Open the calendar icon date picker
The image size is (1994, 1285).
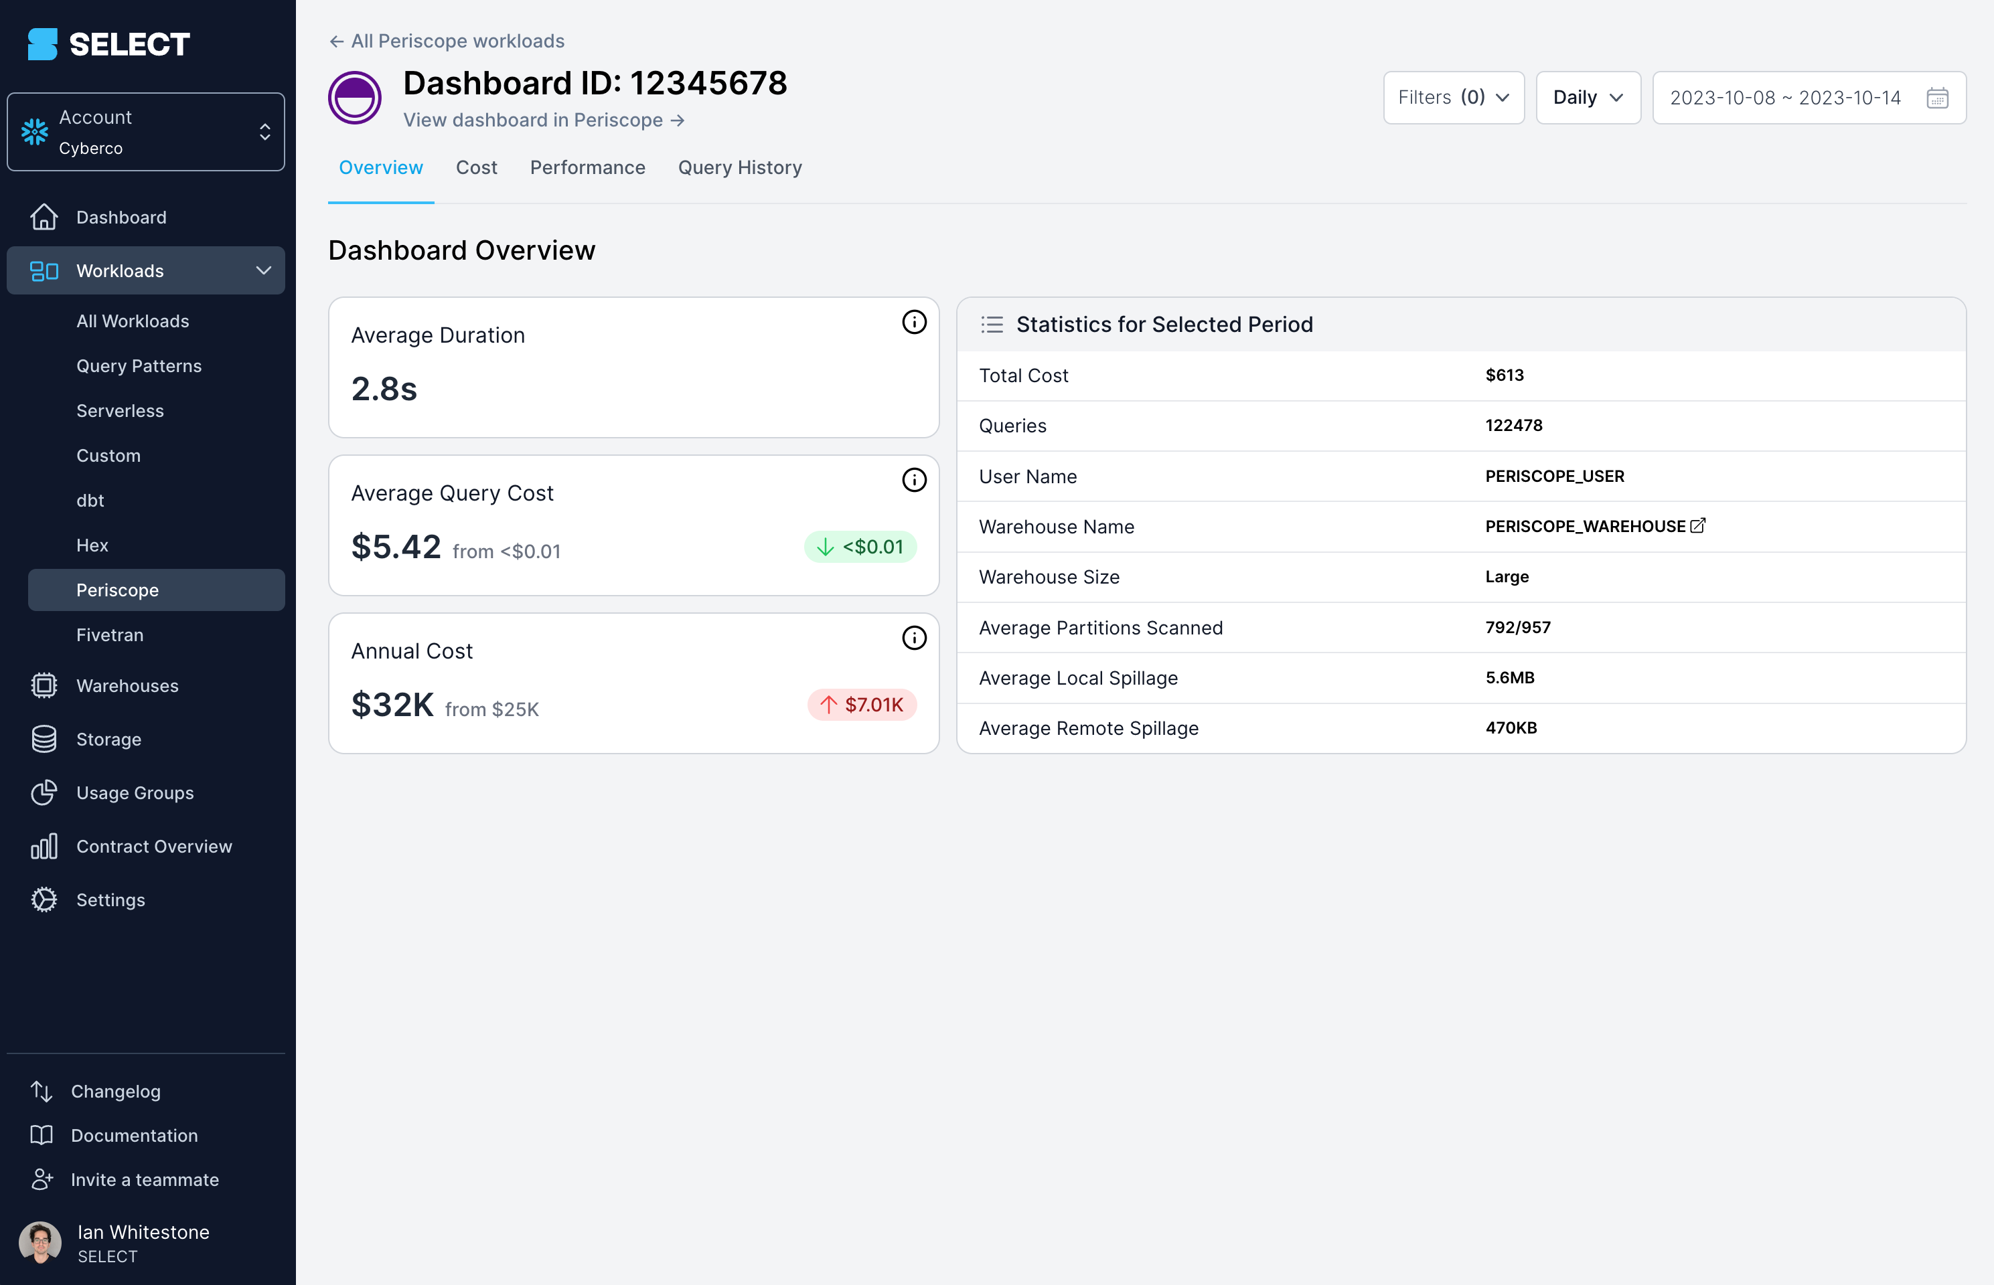click(x=1937, y=98)
